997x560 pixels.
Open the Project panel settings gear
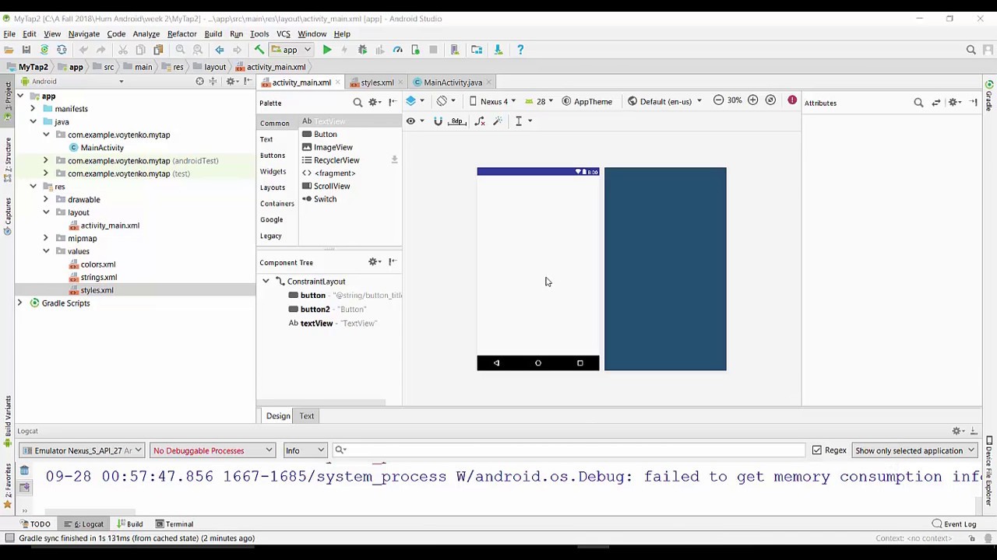pyautogui.click(x=231, y=81)
